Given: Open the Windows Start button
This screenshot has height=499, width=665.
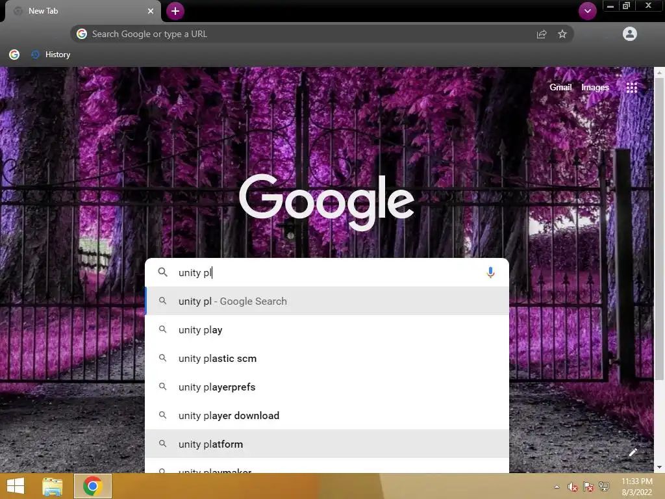Looking at the screenshot, I should click(x=16, y=486).
